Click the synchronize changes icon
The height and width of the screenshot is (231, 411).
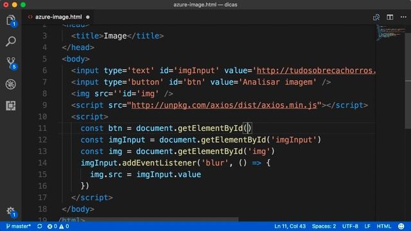40,227
